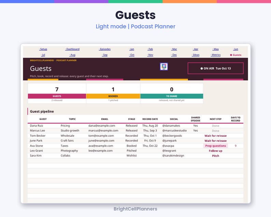The width and height of the screenshot is (271, 217).
Task: Select the Prep questions next step cell
Action: pyautogui.click(x=215, y=146)
